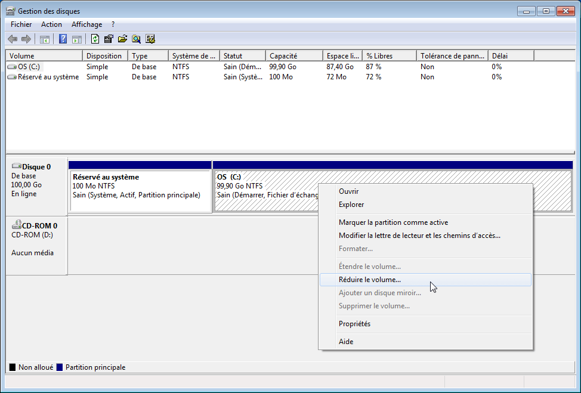Click the drive icon beside Réservé au système row
581x393 pixels.
12,77
